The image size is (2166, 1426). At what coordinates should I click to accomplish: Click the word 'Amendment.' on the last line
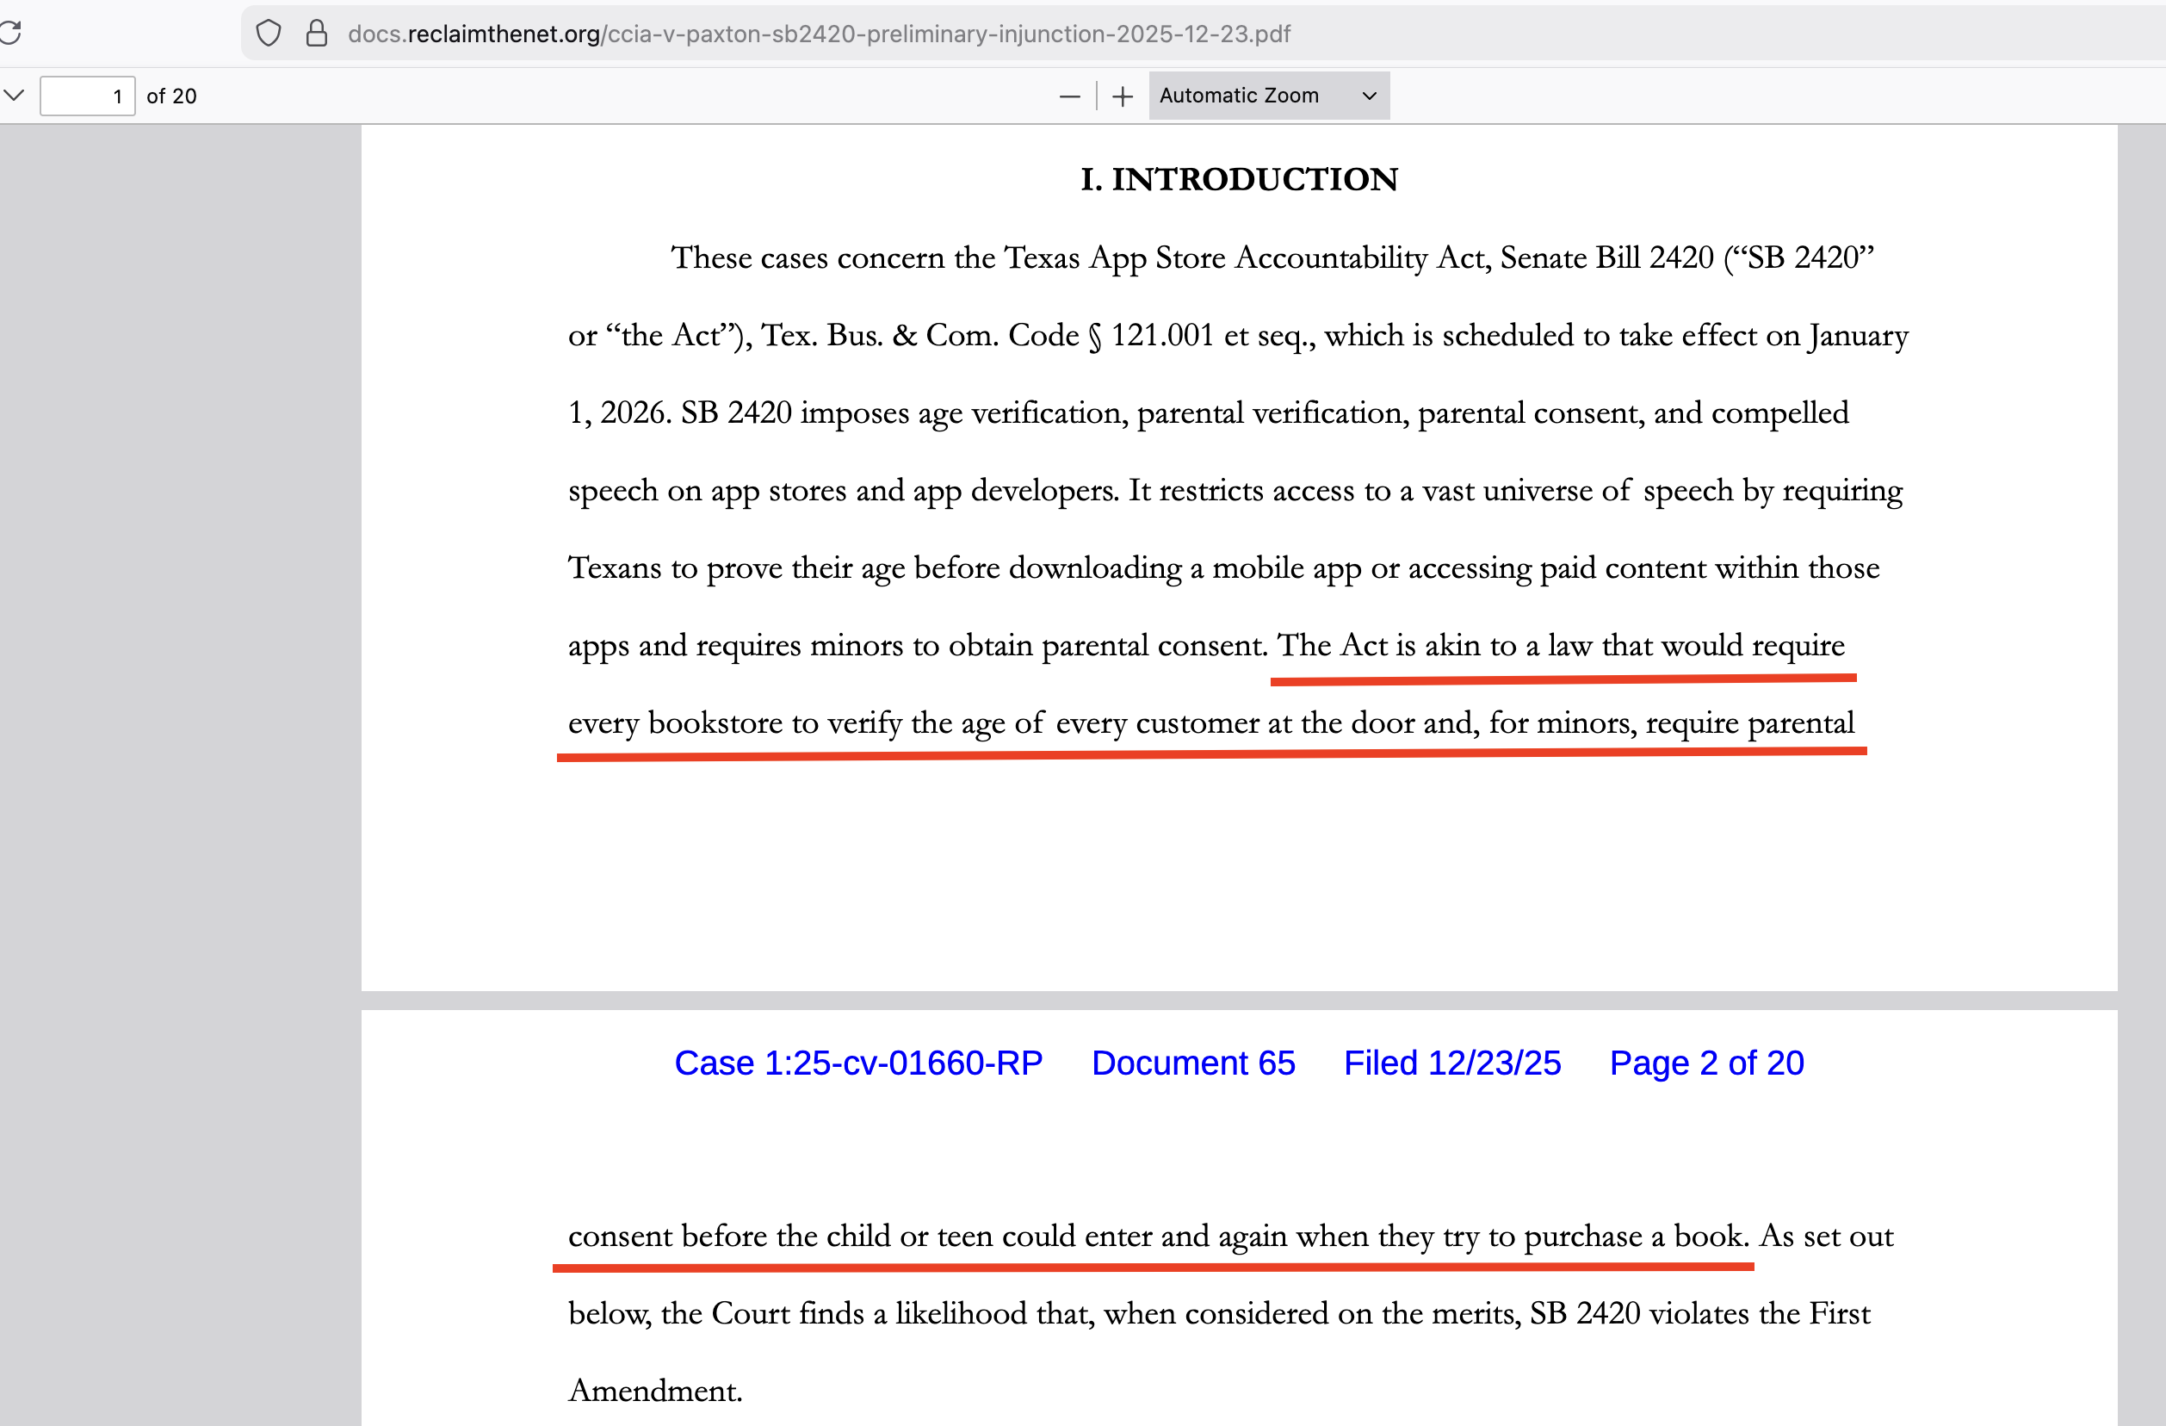point(655,1391)
